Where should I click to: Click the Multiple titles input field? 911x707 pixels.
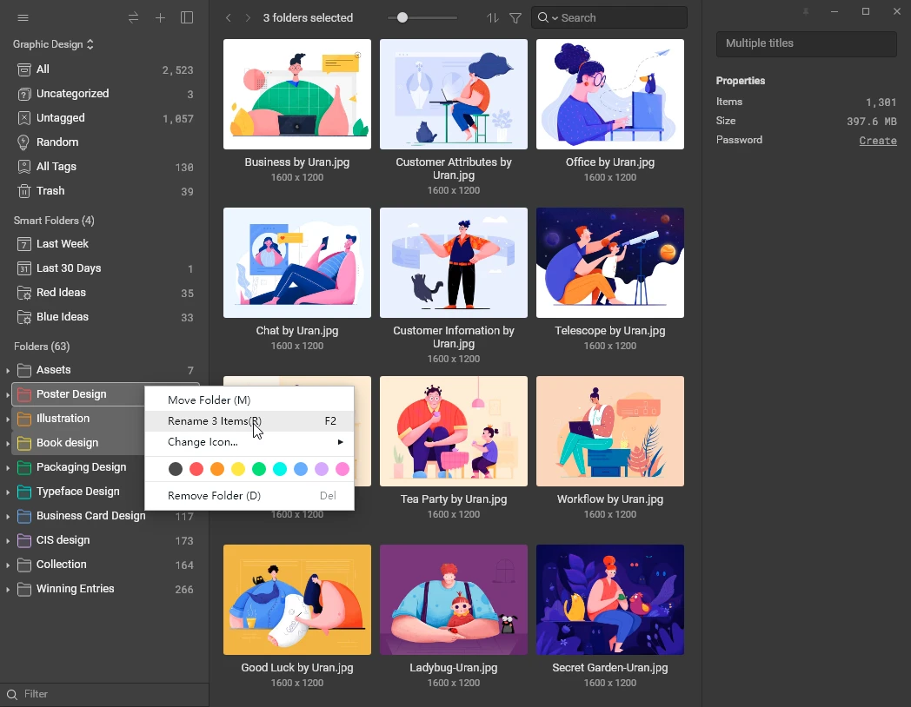pyautogui.click(x=806, y=43)
